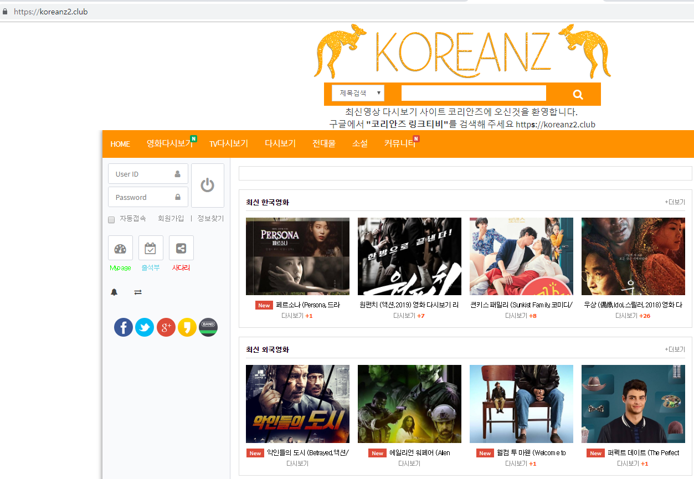Focus the Password input field
This screenshot has height=479, width=694.
(148, 197)
